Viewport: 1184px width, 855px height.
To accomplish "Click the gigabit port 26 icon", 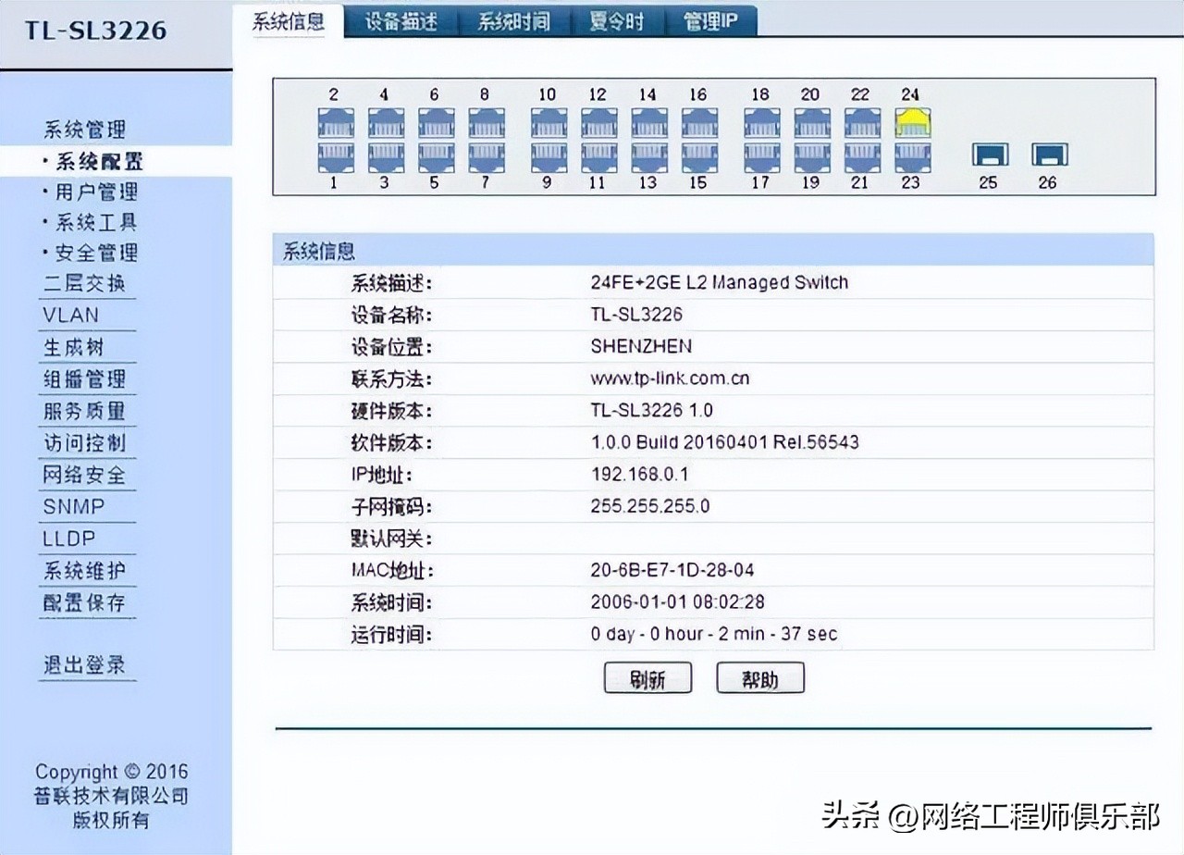I will coord(1047,155).
